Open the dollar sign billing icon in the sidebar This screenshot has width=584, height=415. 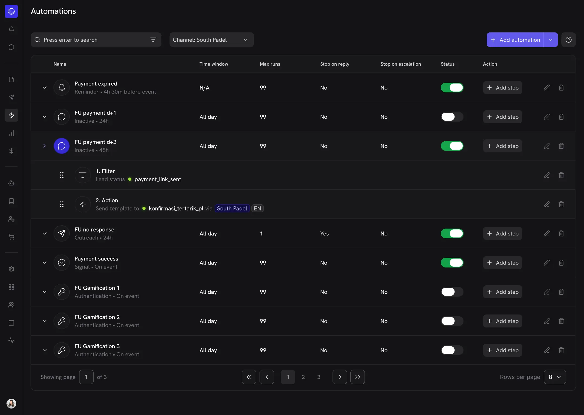(x=11, y=151)
